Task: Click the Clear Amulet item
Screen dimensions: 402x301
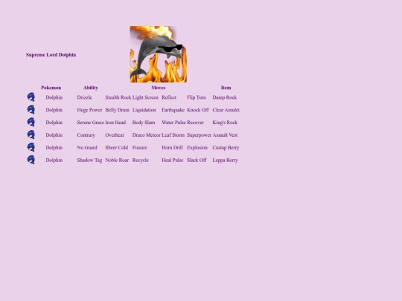Action: tap(226, 110)
